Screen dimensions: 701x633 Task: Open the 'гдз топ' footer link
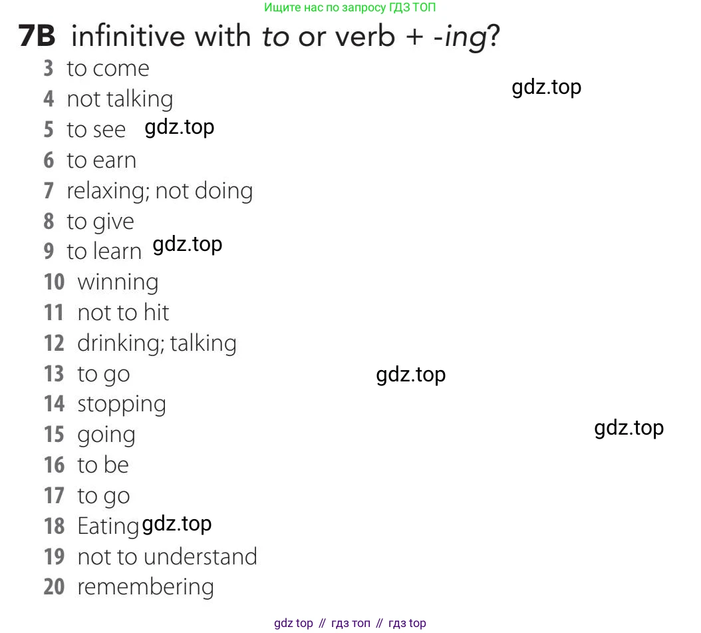click(350, 624)
